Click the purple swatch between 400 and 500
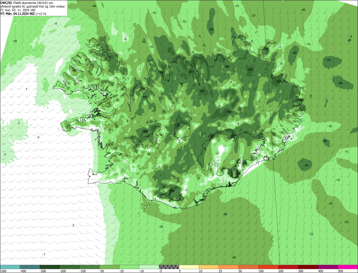 [328, 267]
